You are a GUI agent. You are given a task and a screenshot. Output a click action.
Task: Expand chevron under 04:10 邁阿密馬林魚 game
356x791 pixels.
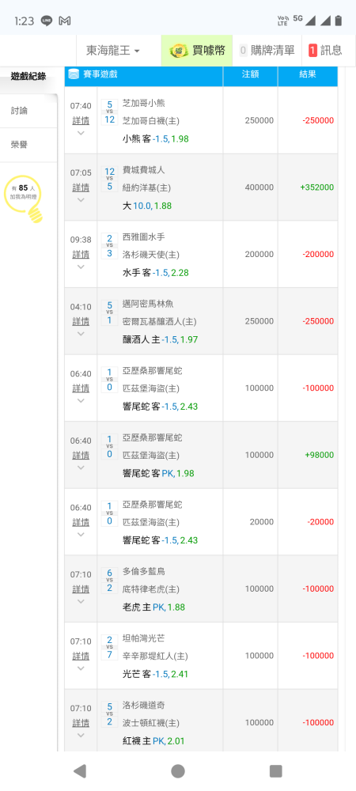81,334
